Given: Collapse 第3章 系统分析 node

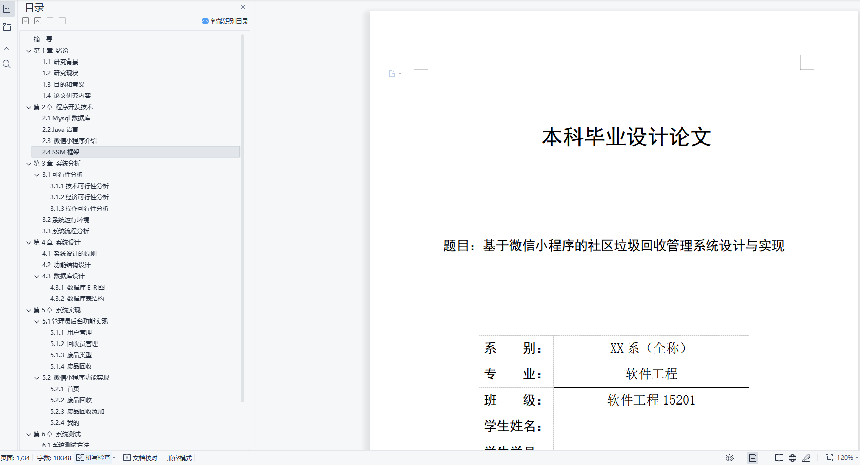Looking at the screenshot, I should [x=29, y=164].
